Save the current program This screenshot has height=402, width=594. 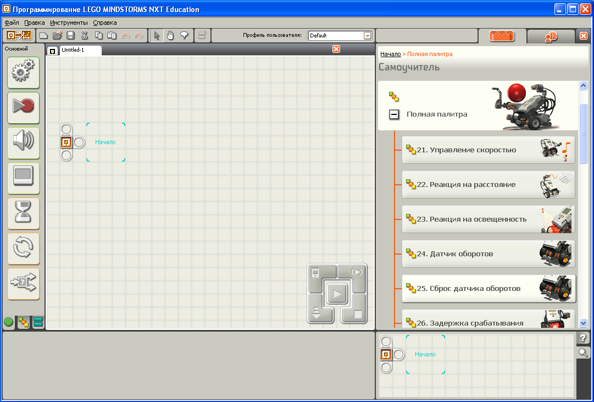tap(70, 36)
